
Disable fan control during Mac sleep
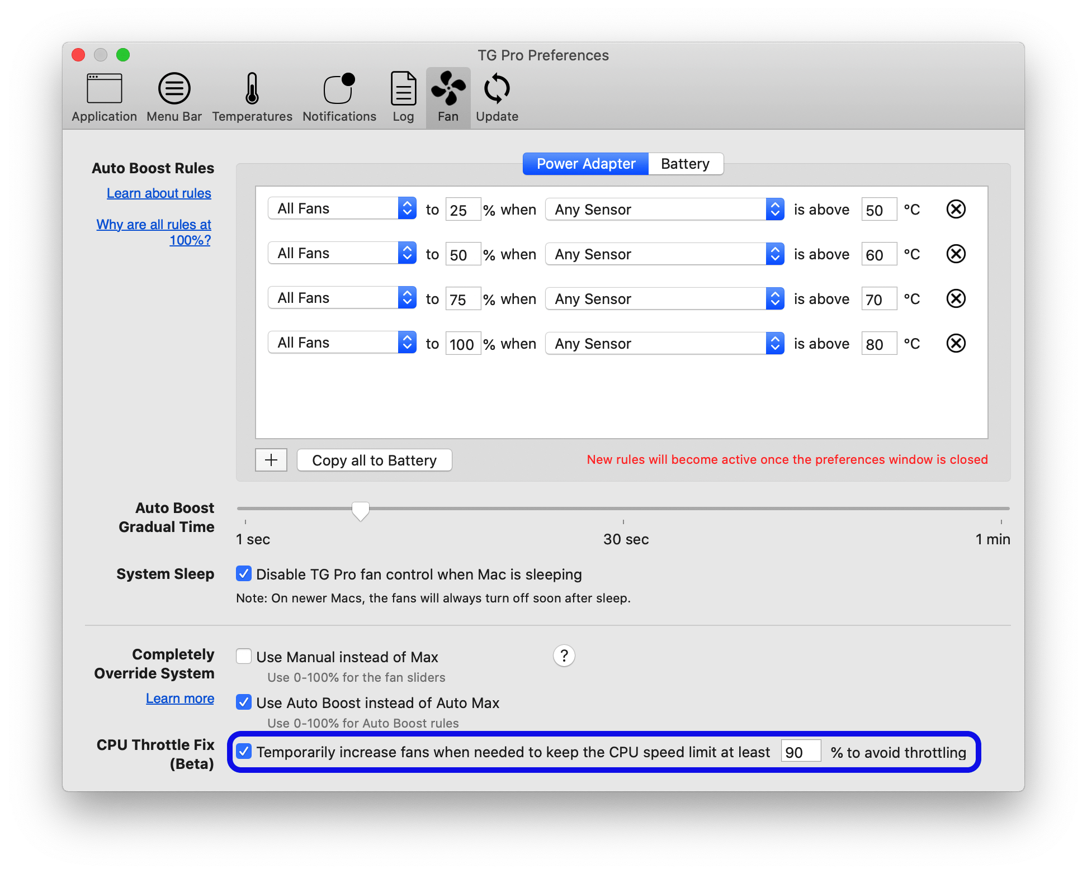coord(244,574)
